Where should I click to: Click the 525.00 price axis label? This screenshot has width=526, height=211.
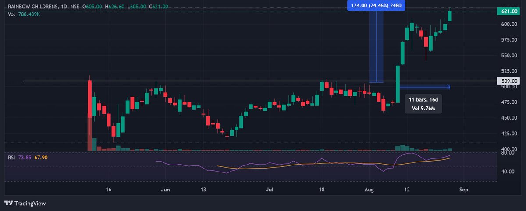click(x=510, y=71)
